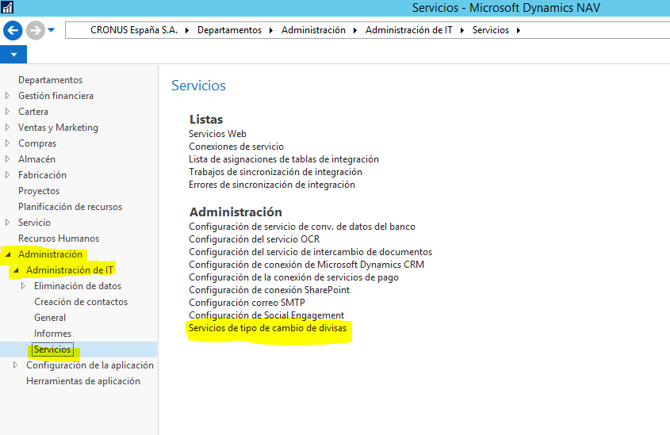Select Informes under Administración de IT
This screenshot has width=670, height=435.
click(x=52, y=334)
